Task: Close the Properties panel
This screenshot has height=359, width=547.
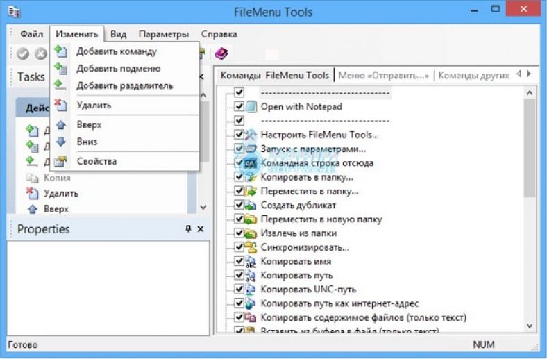Action: (x=200, y=229)
